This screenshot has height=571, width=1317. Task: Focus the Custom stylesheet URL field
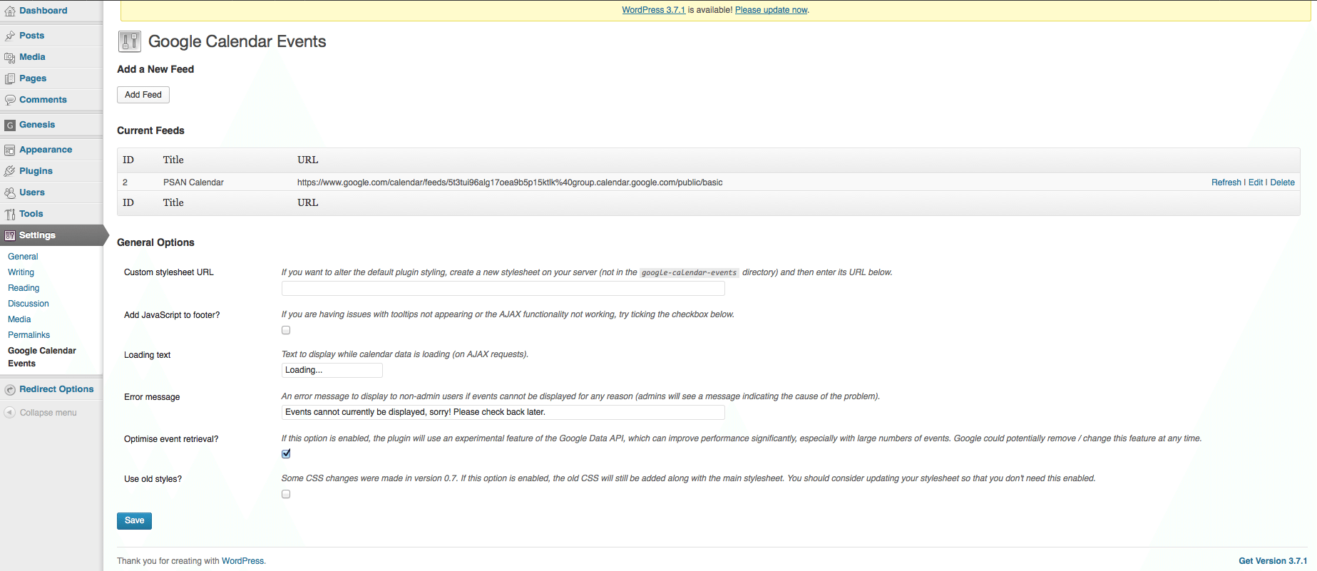click(x=503, y=288)
